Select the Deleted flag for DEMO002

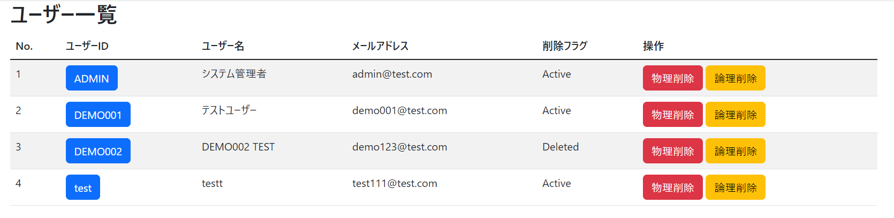pyautogui.click(x=560, y=147)
